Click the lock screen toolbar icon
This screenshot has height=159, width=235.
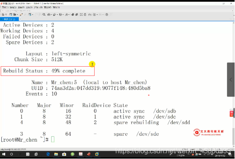[x=85, y=14]
